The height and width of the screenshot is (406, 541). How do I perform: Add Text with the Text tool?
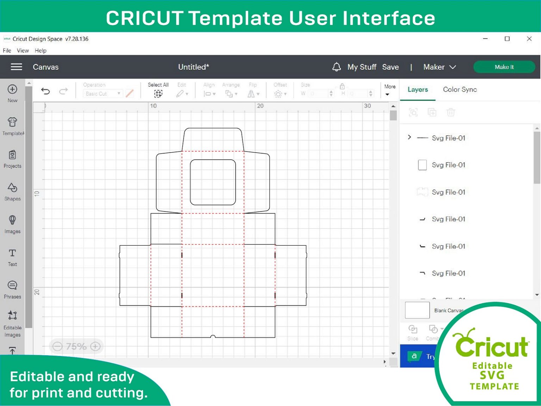coord(12,258)
